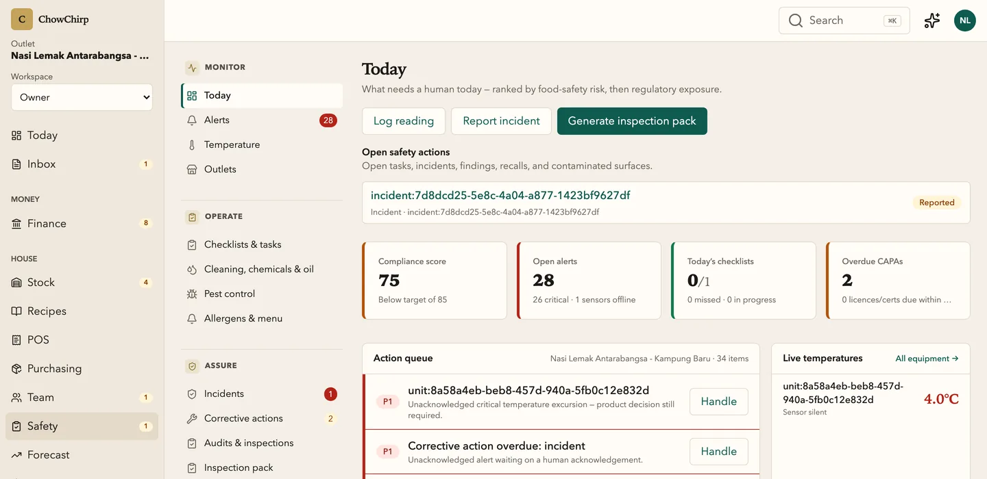Image resolution: width=987 pixels, height=479 pixels.
Task: Click the Log reading button
Action: click(404, 121)
